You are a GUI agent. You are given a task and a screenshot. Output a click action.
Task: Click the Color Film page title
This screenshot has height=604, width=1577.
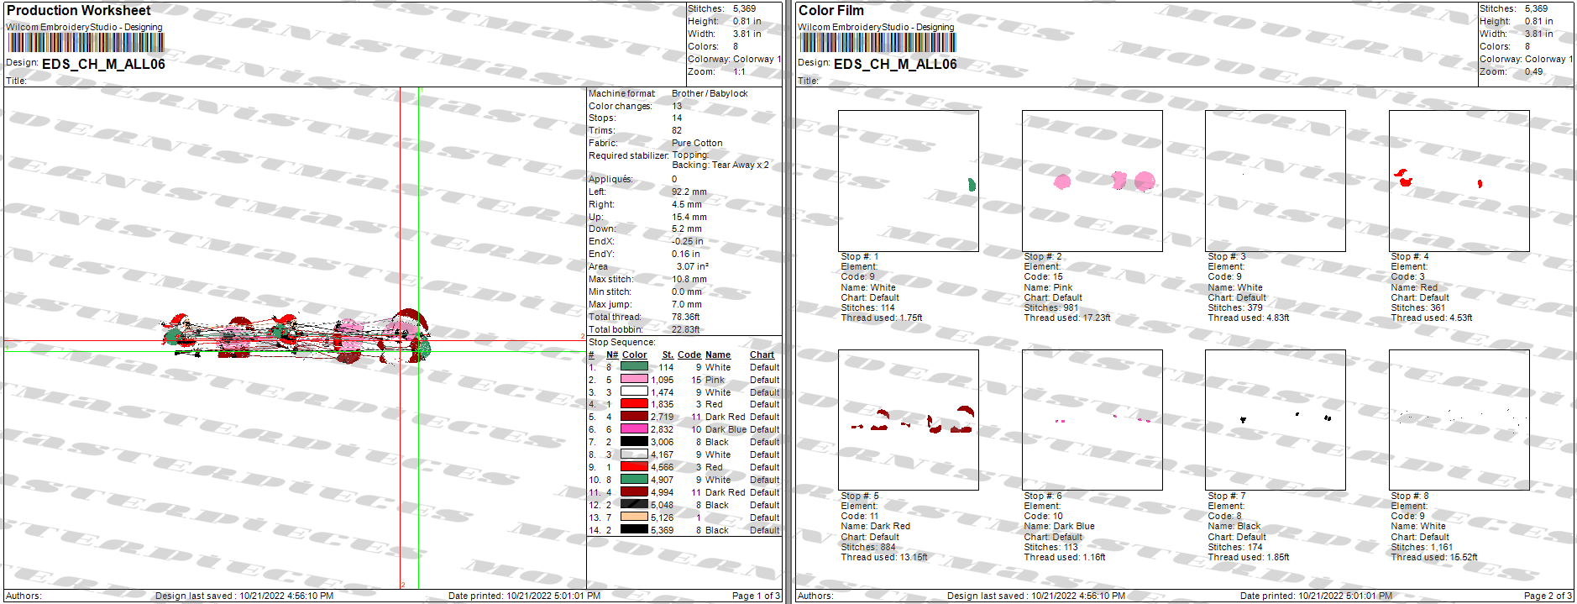(830, 11)
